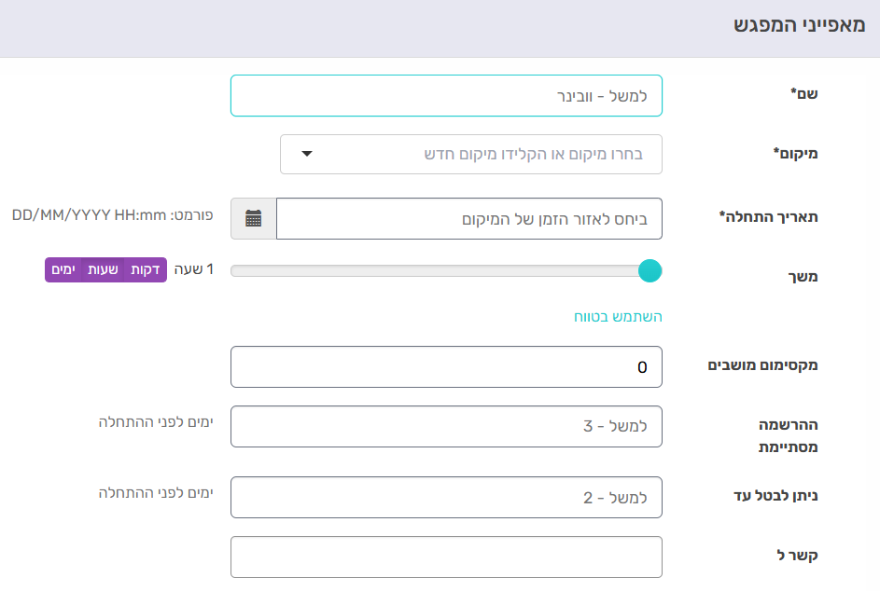Focus the קשר ל input field
This screenshot has width=880, height=591.
pos(446,557)
